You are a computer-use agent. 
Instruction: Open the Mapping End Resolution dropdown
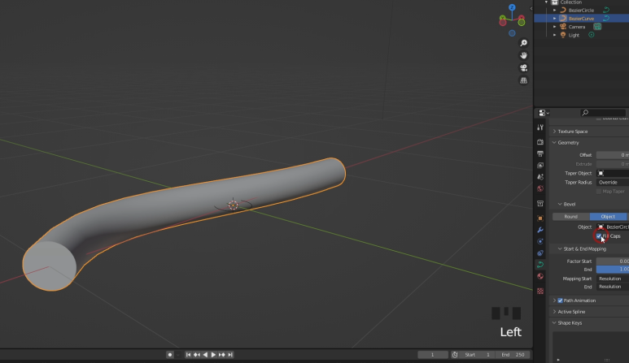[x=613, y=287]
